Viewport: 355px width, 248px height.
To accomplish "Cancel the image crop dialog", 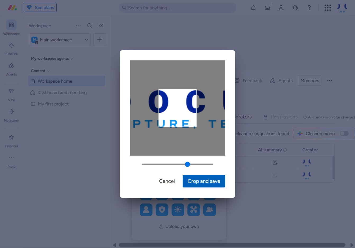I will (x=167, y=181).
